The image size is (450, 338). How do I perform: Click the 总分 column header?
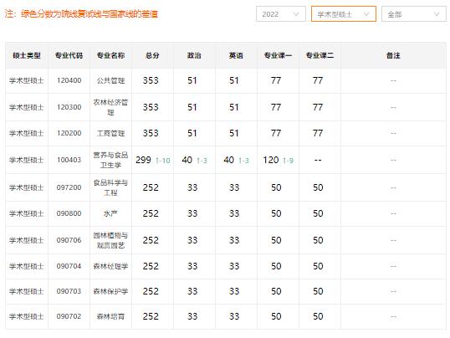click(152, 55)
